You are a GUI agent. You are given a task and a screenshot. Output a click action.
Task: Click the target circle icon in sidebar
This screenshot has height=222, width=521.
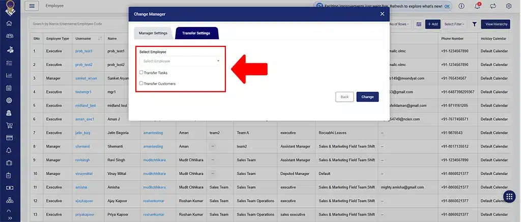pyautogui.click(x=9, y=100)
